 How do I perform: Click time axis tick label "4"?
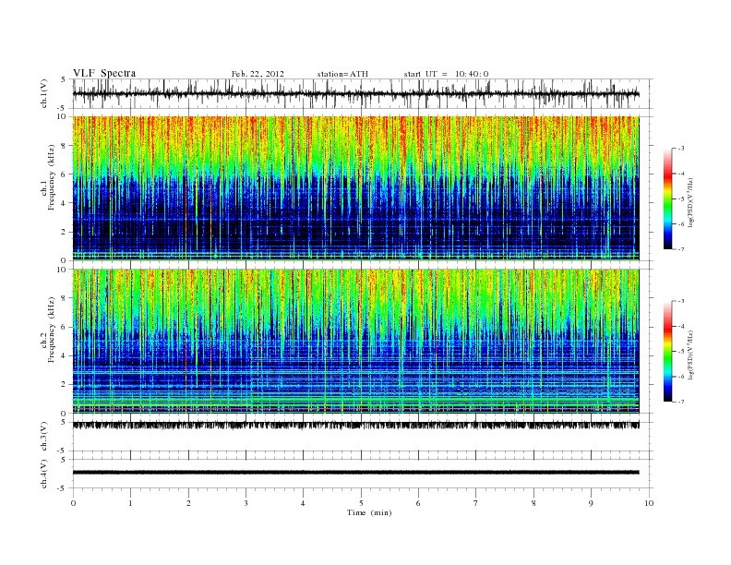(303, 503)
